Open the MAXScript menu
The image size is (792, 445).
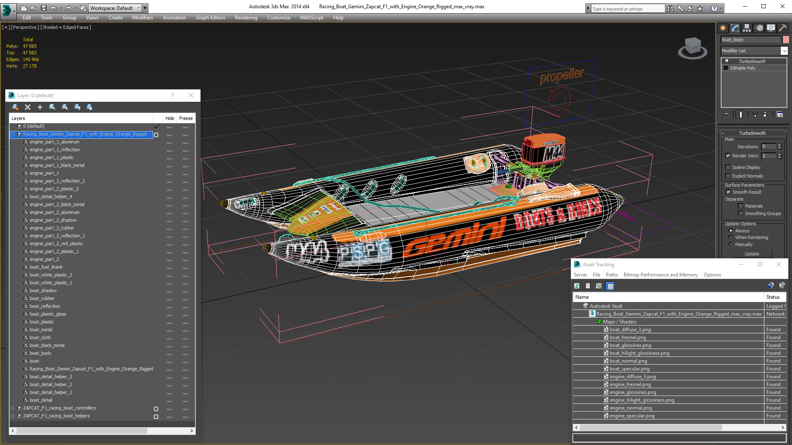point(311,18)
